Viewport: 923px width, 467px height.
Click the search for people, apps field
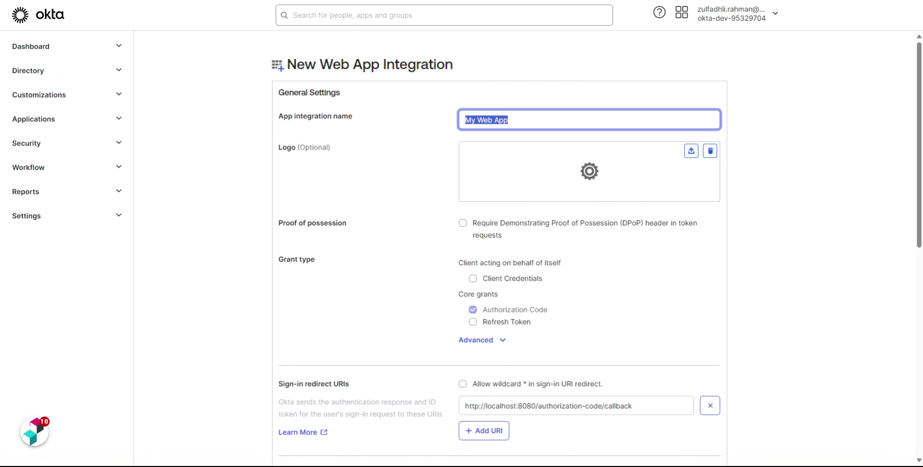(444, 15)
